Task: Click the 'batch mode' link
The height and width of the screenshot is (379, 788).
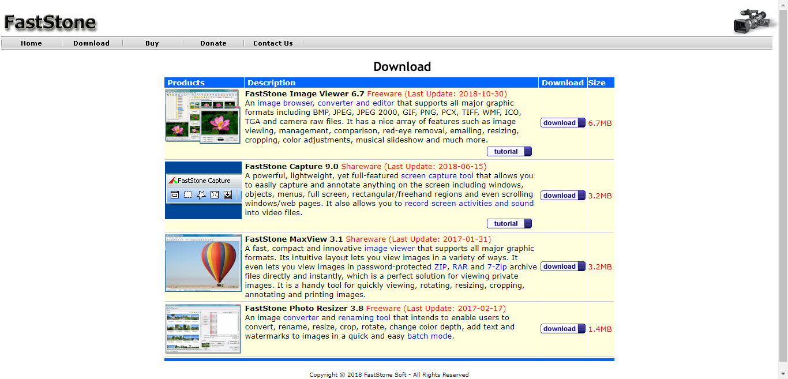Action: point(429,336)
